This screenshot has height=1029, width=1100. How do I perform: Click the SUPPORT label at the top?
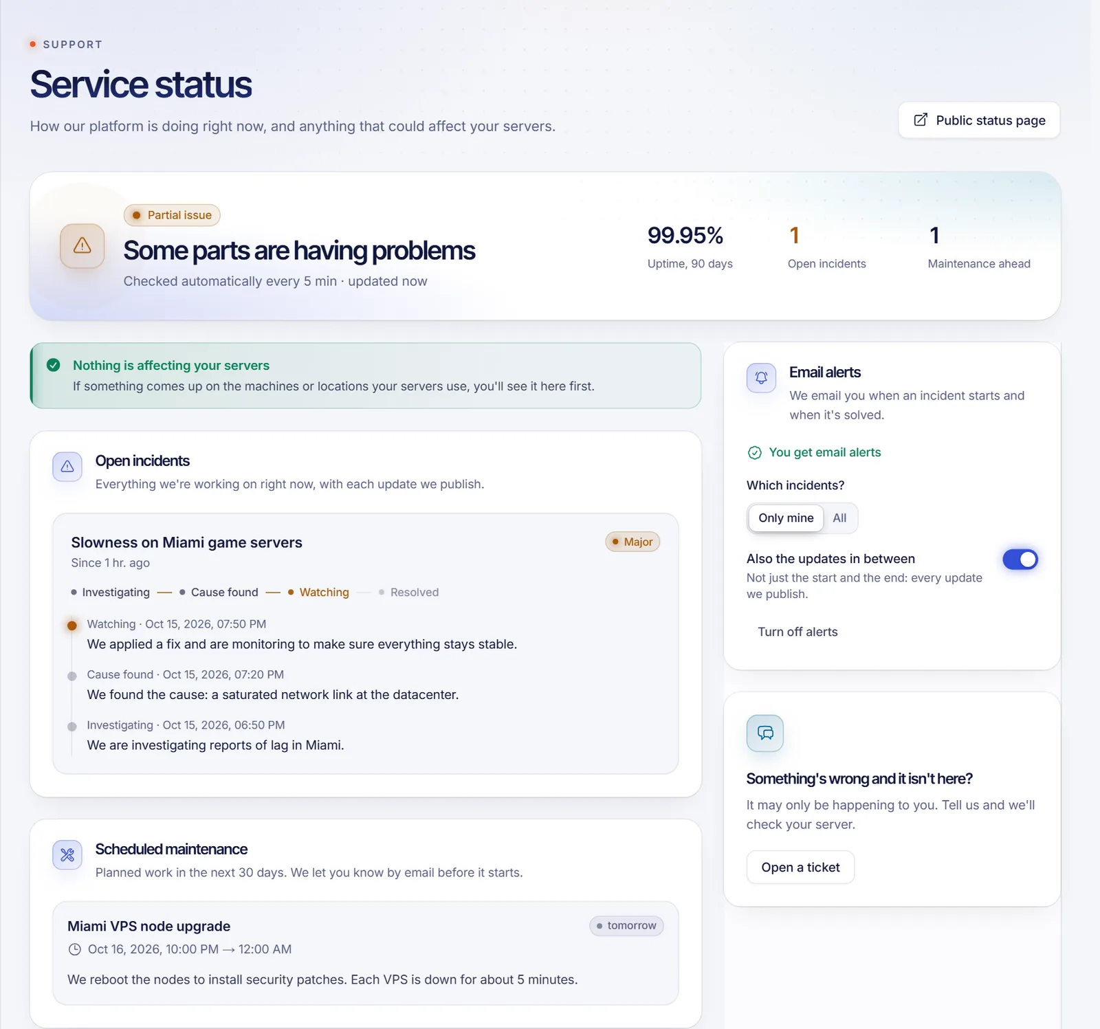point(72,45)
